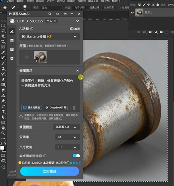The width and height of the screenshot is (174, 186).
Task: Toggle the paste back to selection switch
Action: coord(76,156)
